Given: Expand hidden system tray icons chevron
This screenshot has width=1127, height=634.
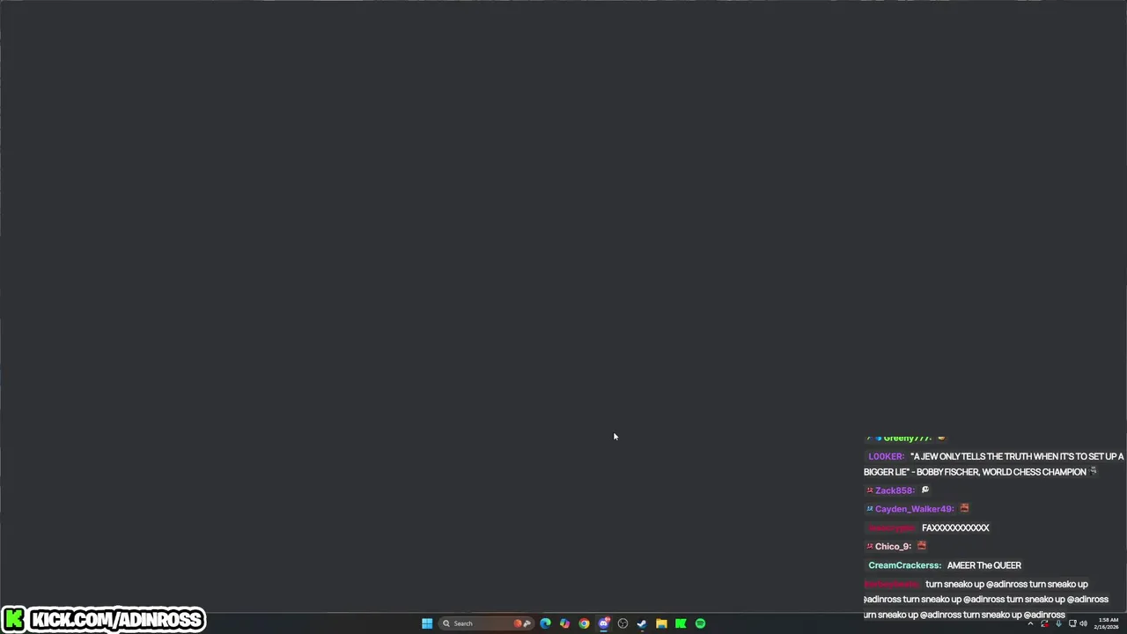Looking at the screenshot, I should [x=1031, y=623].
